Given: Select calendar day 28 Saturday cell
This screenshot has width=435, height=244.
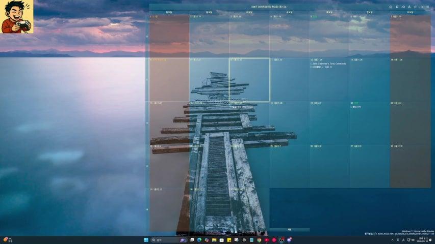Looking at the screenshot, I should point(410,166).
